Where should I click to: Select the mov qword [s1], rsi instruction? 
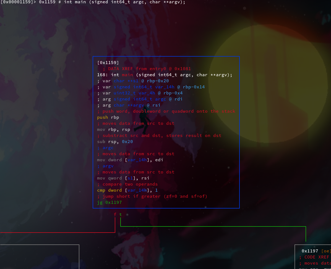pos(123,178)
